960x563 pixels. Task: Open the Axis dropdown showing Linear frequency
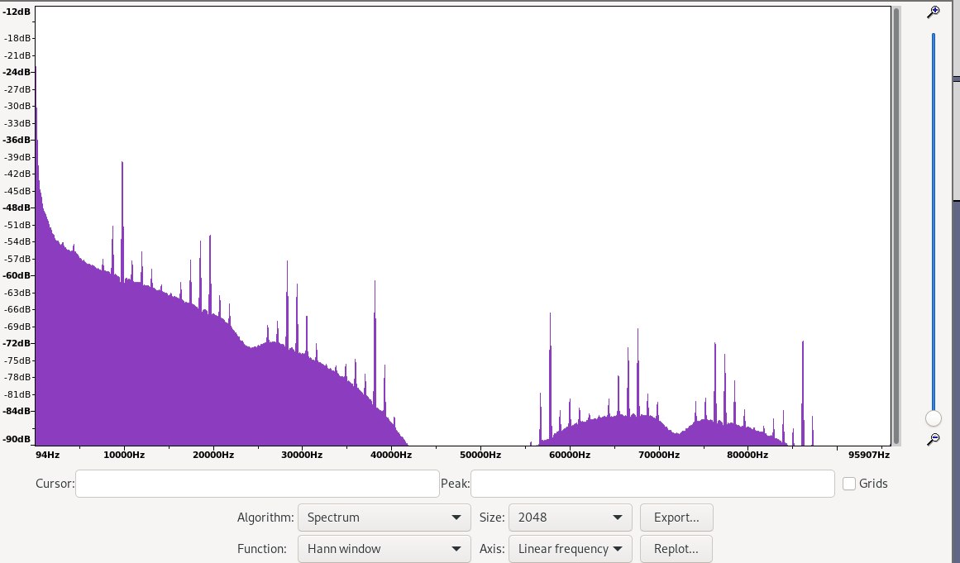point(570,549)
